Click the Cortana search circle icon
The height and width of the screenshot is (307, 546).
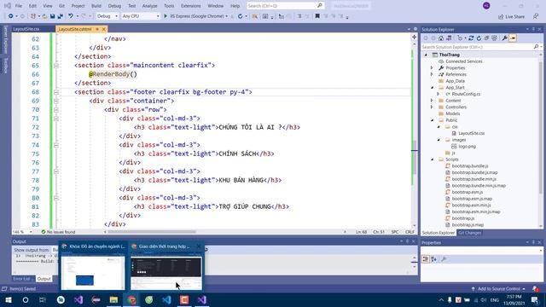26,299
